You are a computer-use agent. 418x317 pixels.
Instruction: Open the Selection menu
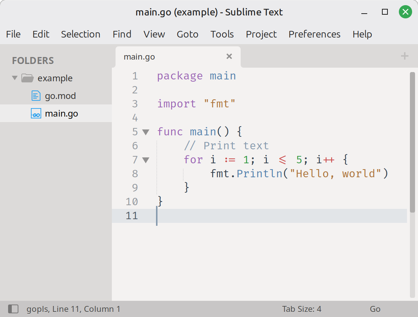pos(81,34)
